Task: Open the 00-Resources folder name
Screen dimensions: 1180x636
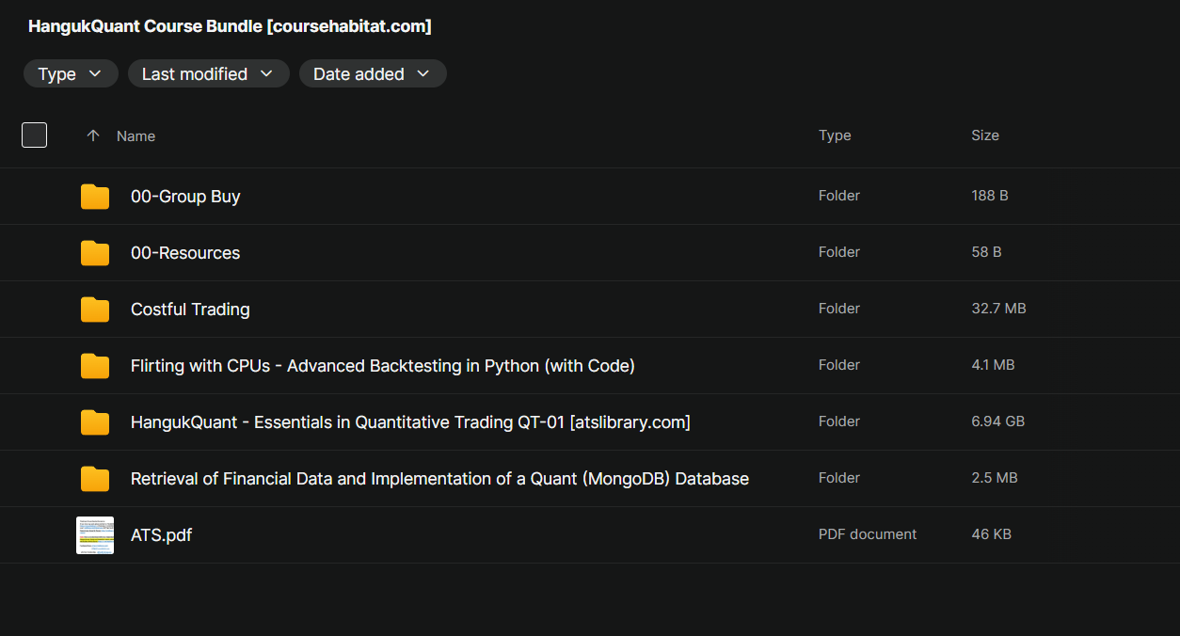Action: (x=185, y=253)
